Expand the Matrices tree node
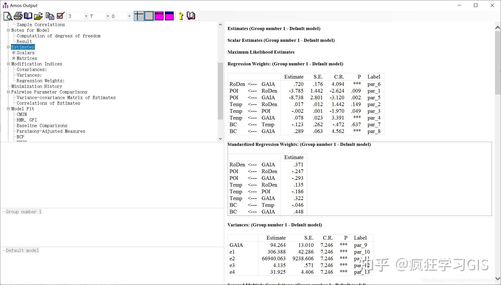 pos(14,58)
